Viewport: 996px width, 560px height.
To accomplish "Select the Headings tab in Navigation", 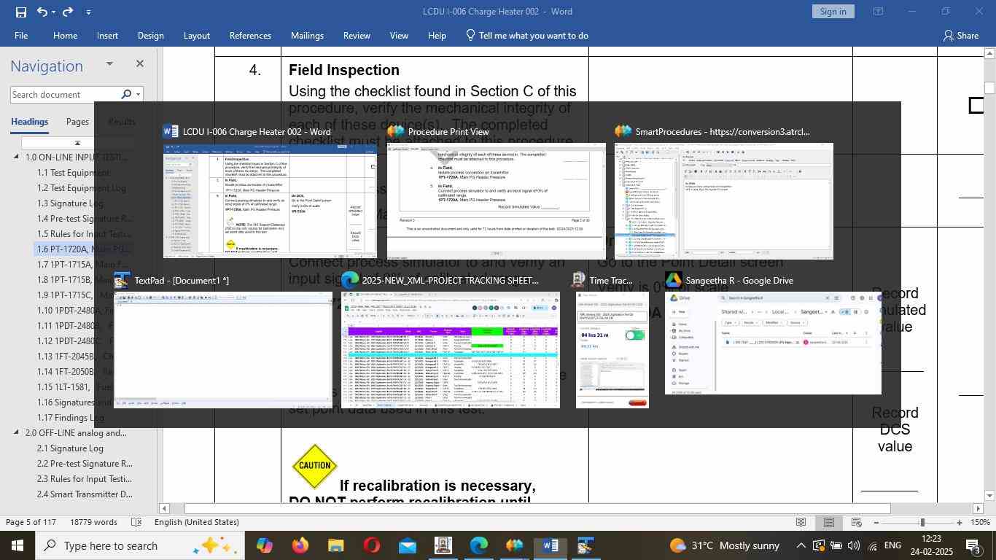I will click(29, 122).
